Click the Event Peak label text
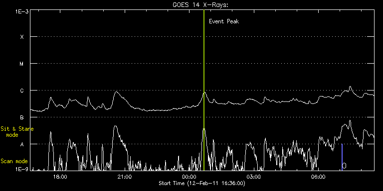The height and width of the screenshot is (191, 383). click(x=224, y=21)
